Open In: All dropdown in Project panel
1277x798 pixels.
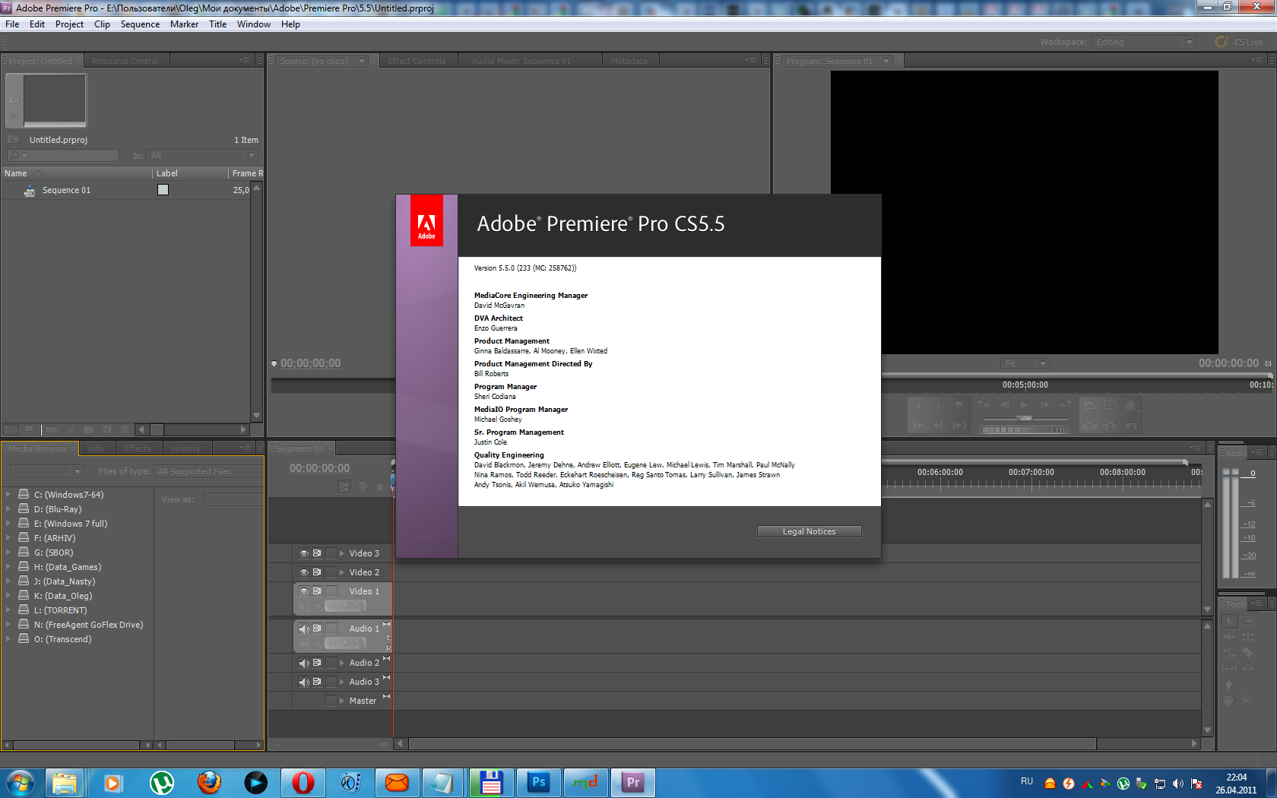202,155
